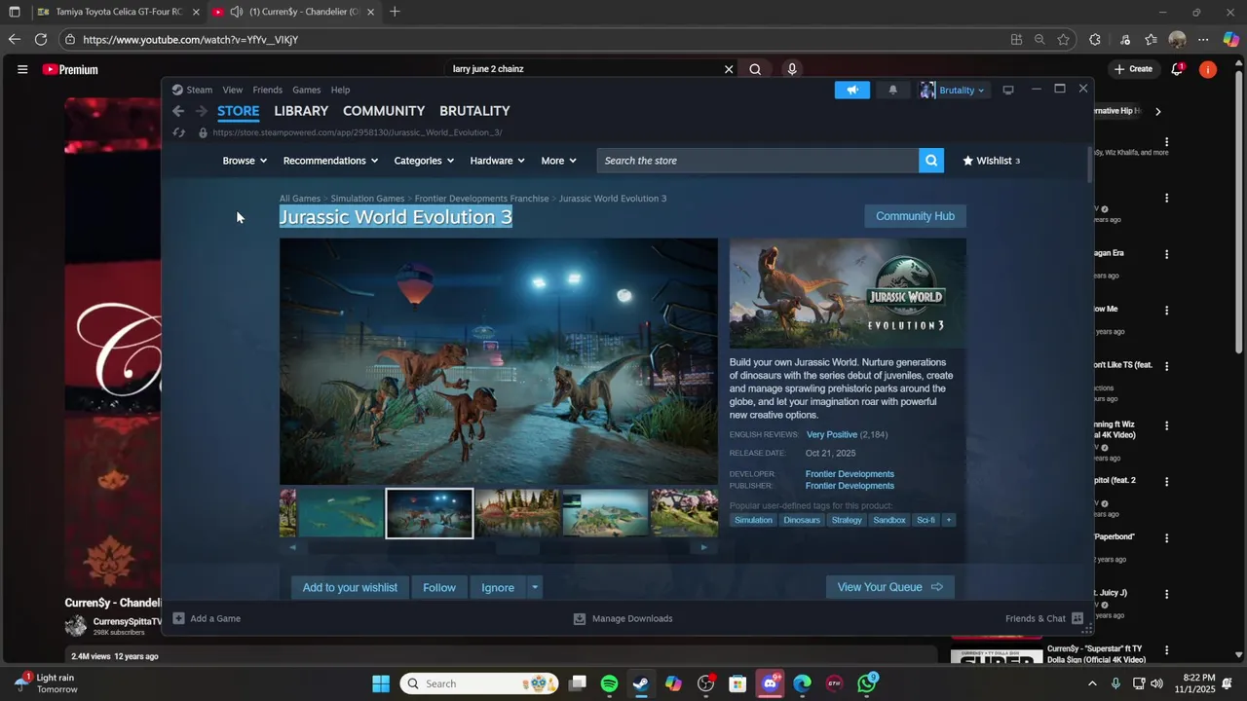Select the Dinosaurs tag
The width and height of the screenshot is (1247, 701).
tap(802, 520)
